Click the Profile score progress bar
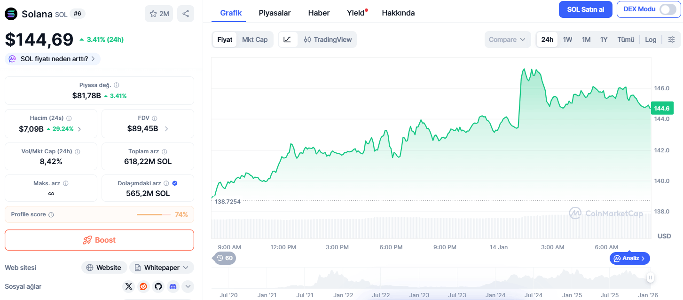 [153, 214]
